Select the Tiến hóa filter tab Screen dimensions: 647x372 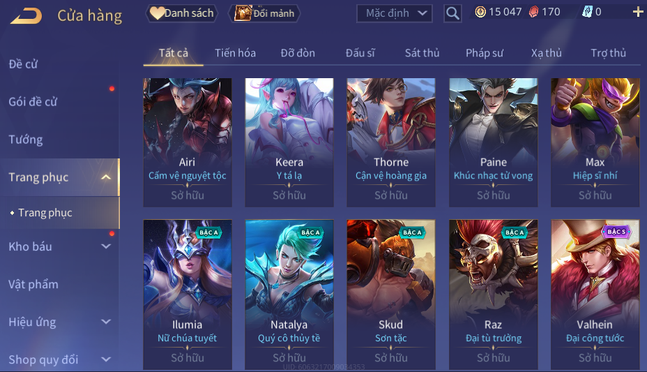[x=235, y=53]
